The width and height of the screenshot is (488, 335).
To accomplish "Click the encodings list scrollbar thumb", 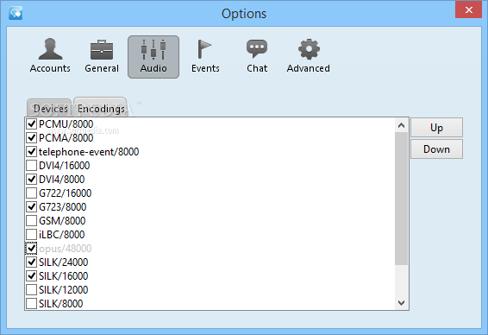I will point(401,199).
